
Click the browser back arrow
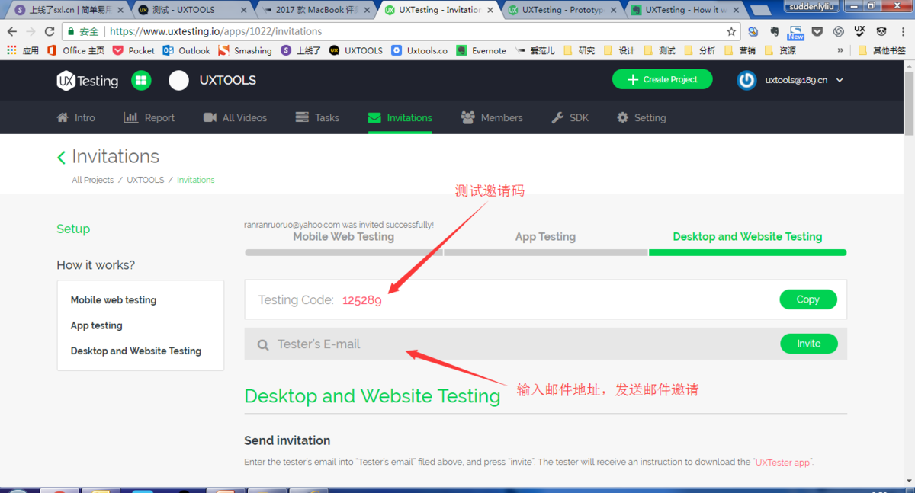pyautogui.click(x=12, y=31)
